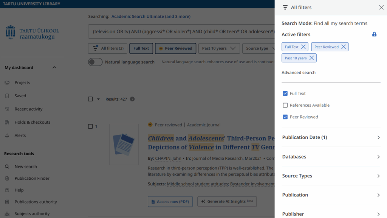Remove the Full Text active filter chip
The image size is (387, 218).
click(x=303, y=47)
